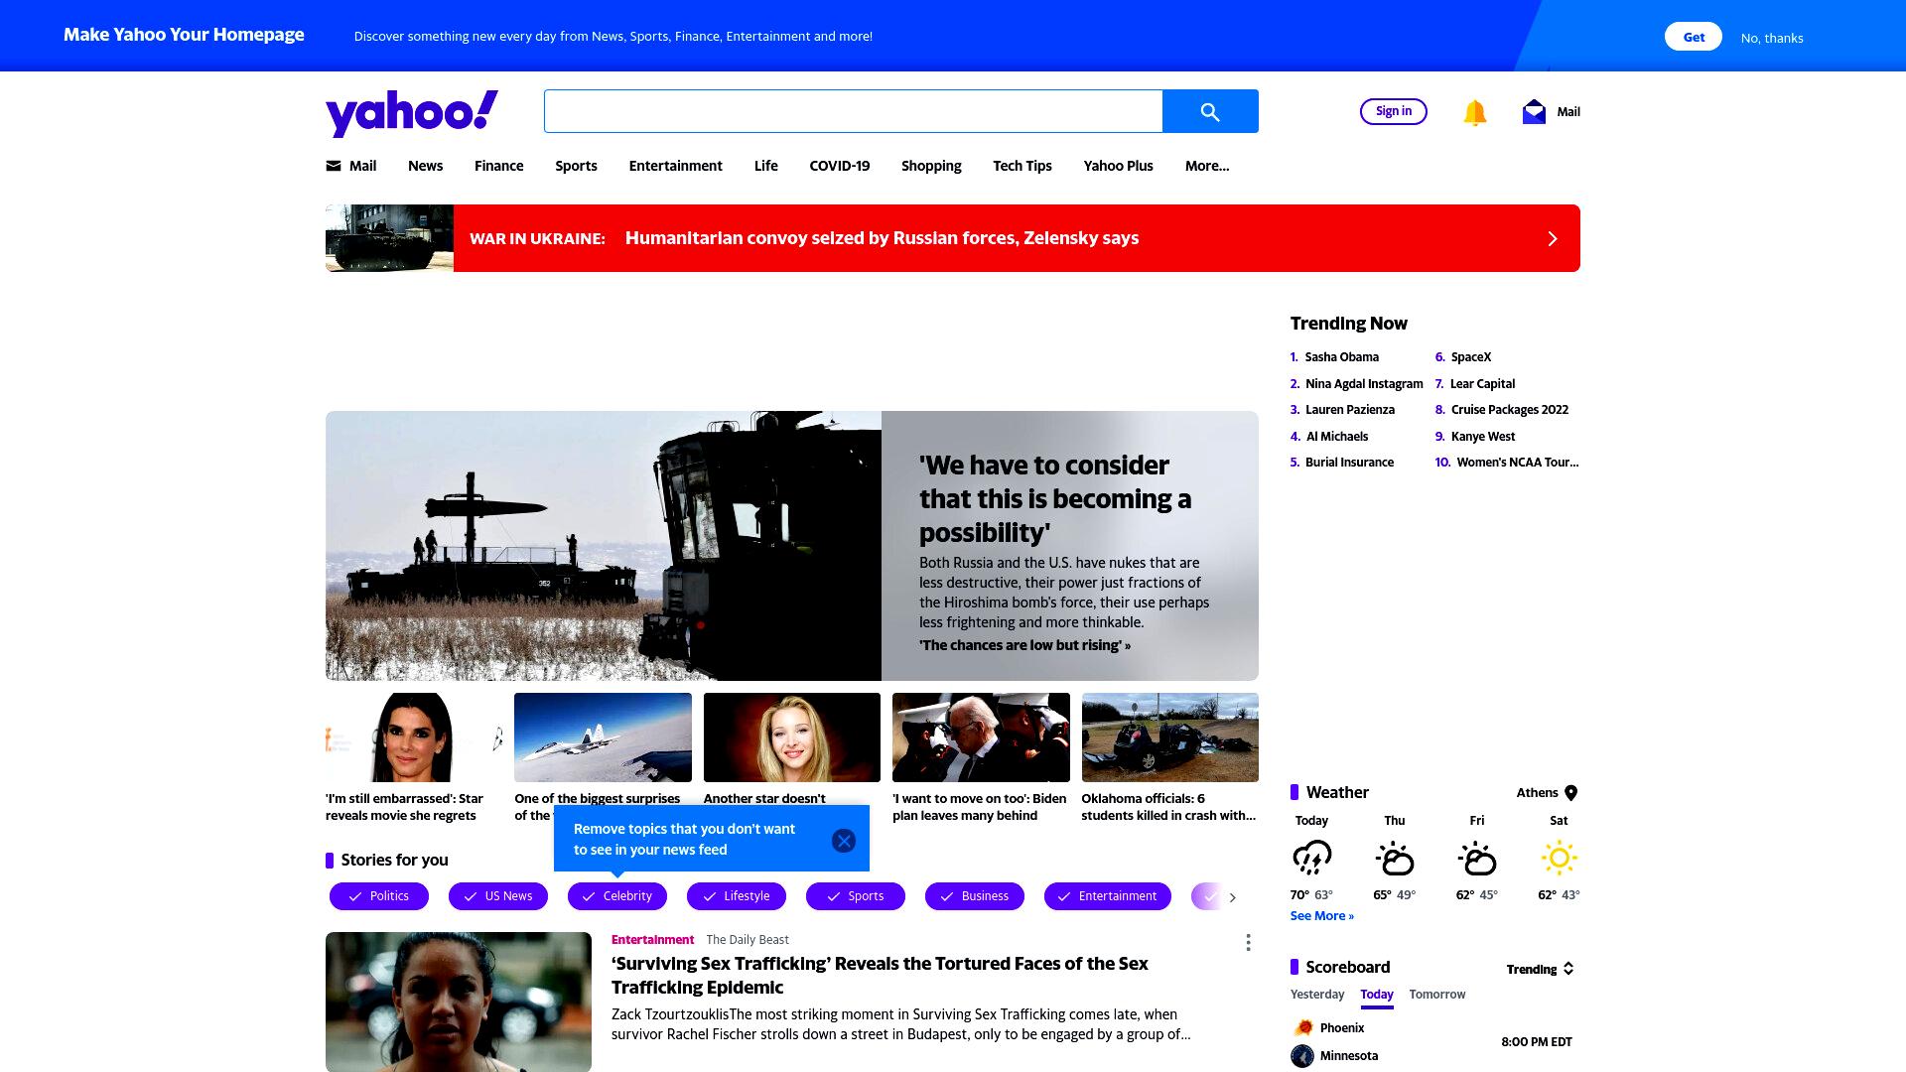This screenshot has height=1072, width=1906.
Task: Open the Scoreboard Trending dropdown
Action: point(1540,969)
